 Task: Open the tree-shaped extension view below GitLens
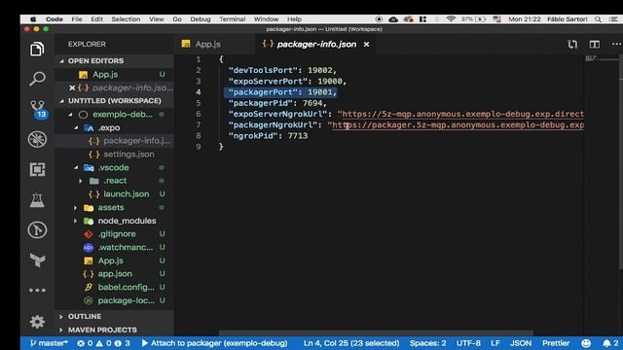point(37,260)
